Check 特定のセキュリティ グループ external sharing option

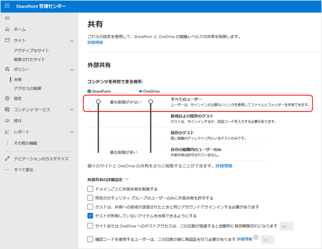coord(90,198)
